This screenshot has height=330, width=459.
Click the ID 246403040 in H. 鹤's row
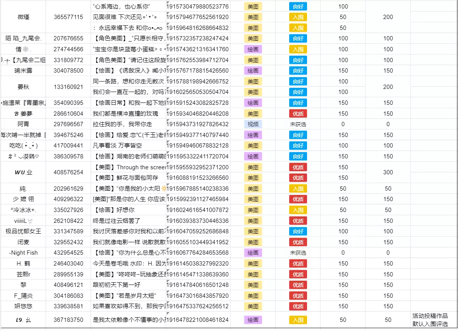(68, 263)
